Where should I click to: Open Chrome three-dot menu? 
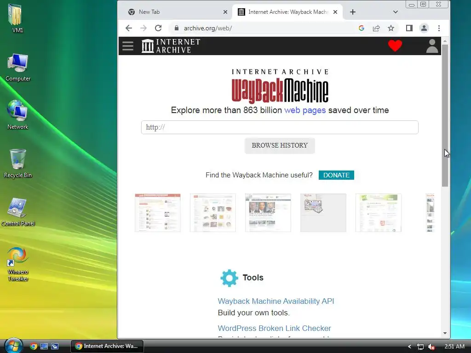click(x=439, y=28)
